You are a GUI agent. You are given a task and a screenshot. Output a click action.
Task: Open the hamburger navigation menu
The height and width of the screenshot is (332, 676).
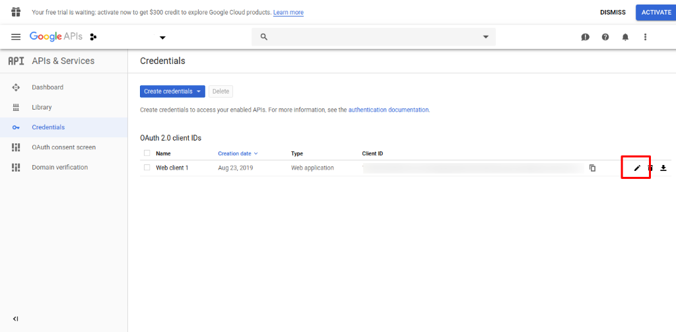[x=16, y=37]
